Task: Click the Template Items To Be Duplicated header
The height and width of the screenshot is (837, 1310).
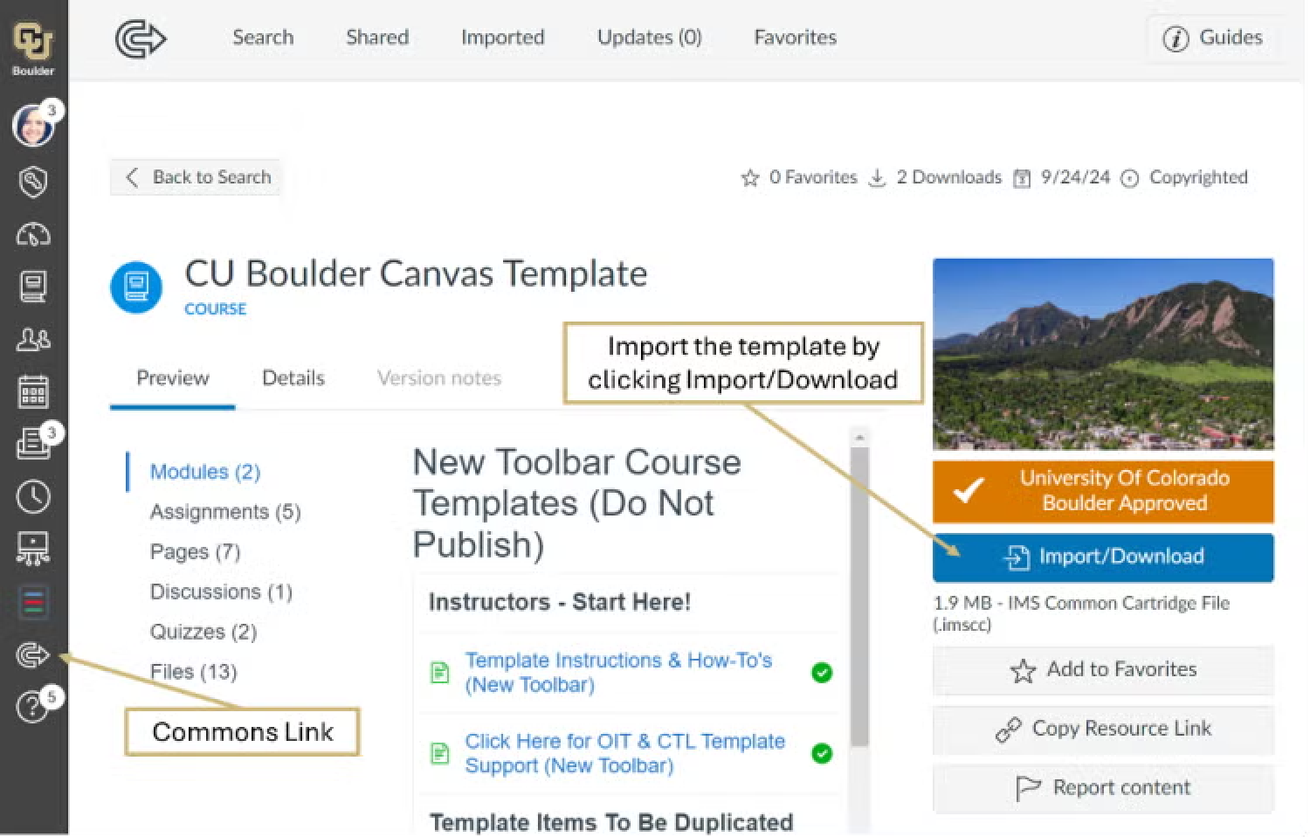Action: (611, 822)
